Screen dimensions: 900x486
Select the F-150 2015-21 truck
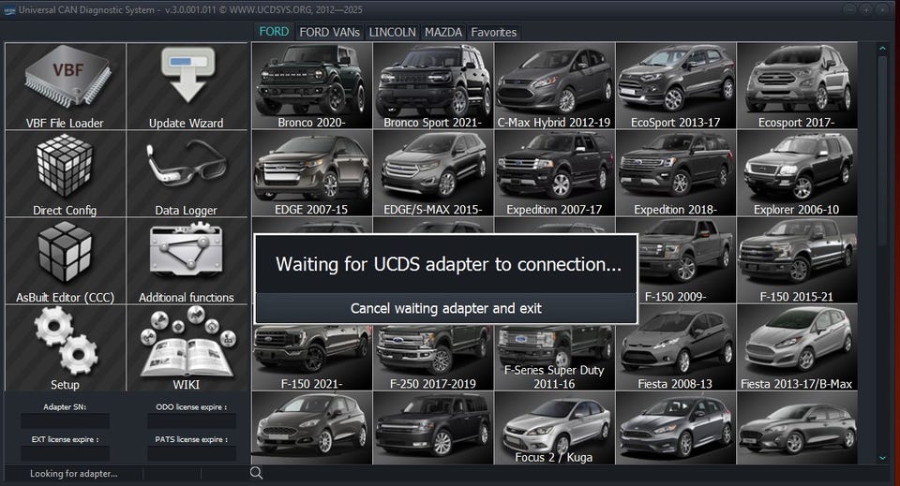point(797,260)
